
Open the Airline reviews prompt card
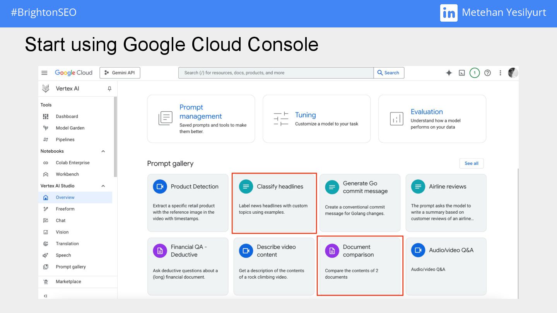(446, 203)
